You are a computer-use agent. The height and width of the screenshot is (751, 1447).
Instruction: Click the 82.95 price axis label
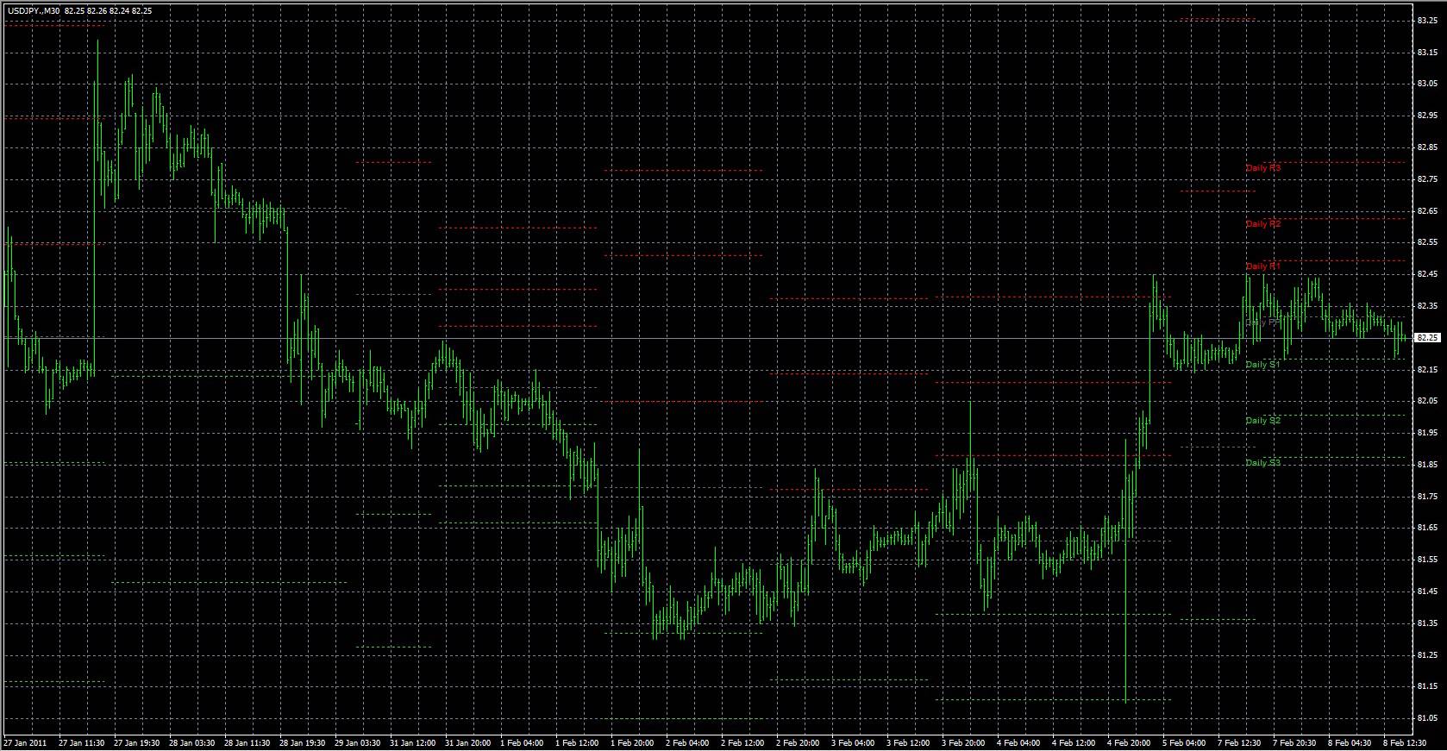pos(1427,116)
